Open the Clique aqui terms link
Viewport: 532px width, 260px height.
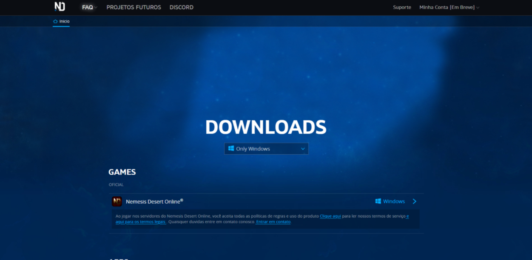point(330,216)
